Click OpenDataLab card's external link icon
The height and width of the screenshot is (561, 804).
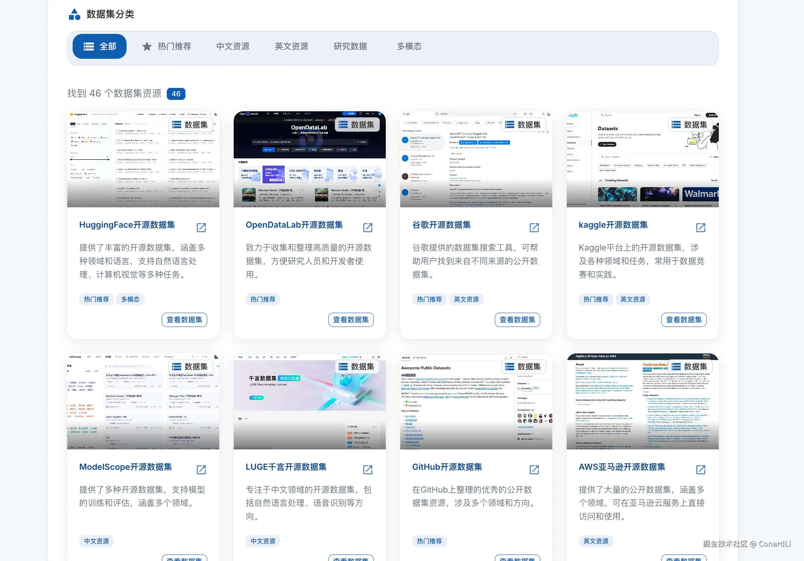point(367,228)
